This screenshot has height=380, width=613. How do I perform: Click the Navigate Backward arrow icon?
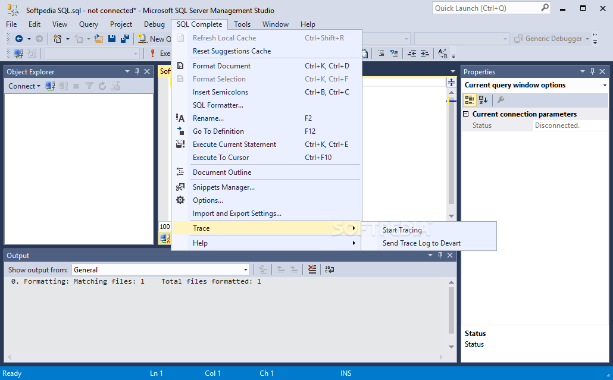[x=18, y=39]
